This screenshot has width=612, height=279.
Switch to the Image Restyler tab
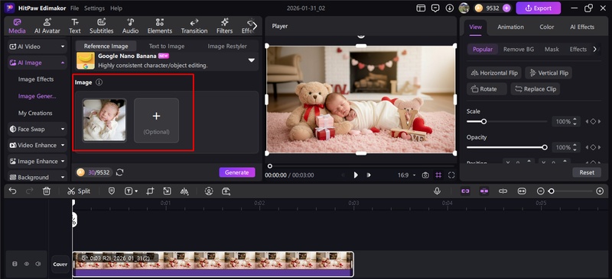[227, 46]
